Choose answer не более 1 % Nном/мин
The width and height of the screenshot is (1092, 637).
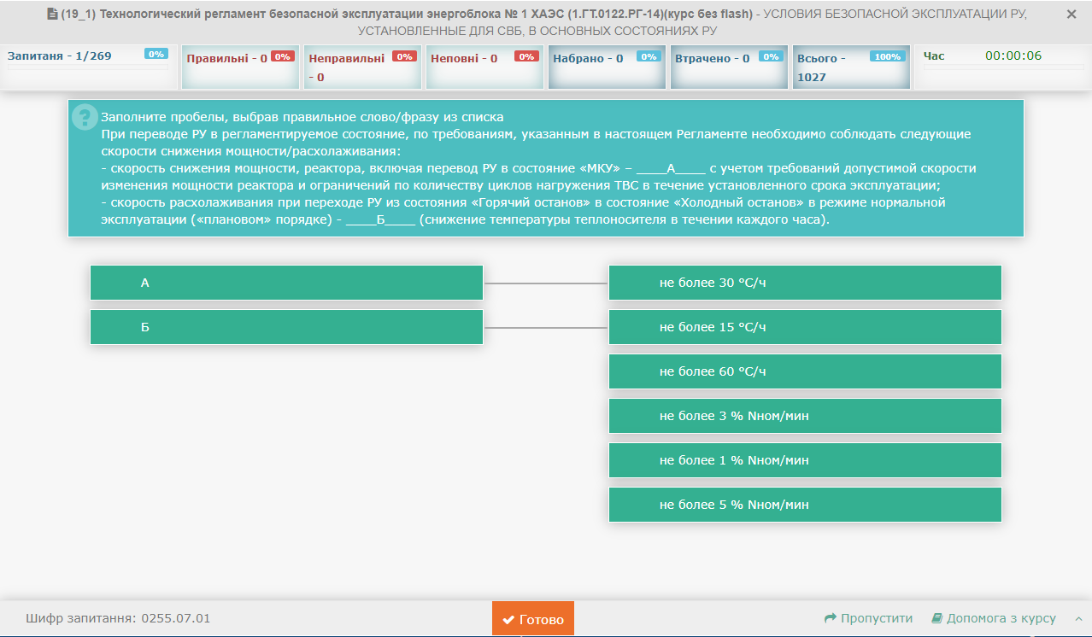(x=805, y=460)
